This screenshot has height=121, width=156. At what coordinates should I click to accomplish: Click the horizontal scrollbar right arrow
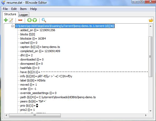point(146,115)
